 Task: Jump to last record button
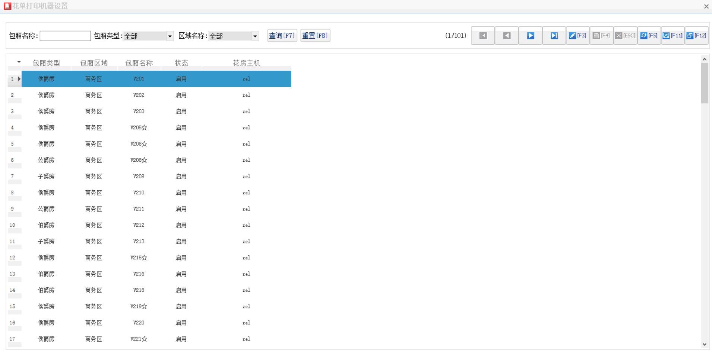click(554, 36)
